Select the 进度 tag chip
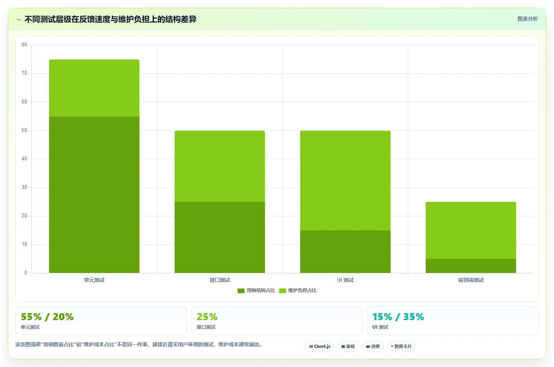The width and height of the screenshot is (554, 367). point(373,346)
